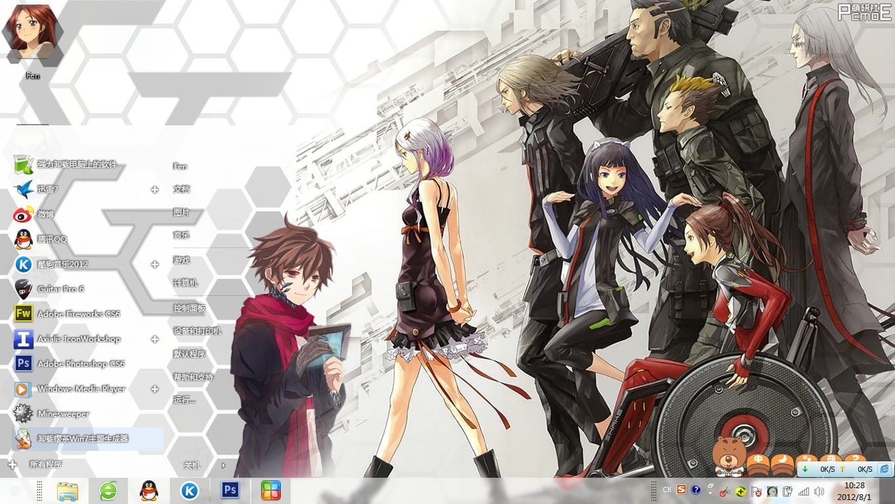Launch the Weibo (微博) program entry
Image resolution: width=895 pixels, height=504 pixels.
pos(45,214)
